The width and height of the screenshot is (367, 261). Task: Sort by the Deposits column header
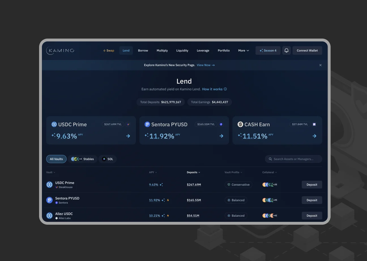pyautogui.click(x=193, y=172)
